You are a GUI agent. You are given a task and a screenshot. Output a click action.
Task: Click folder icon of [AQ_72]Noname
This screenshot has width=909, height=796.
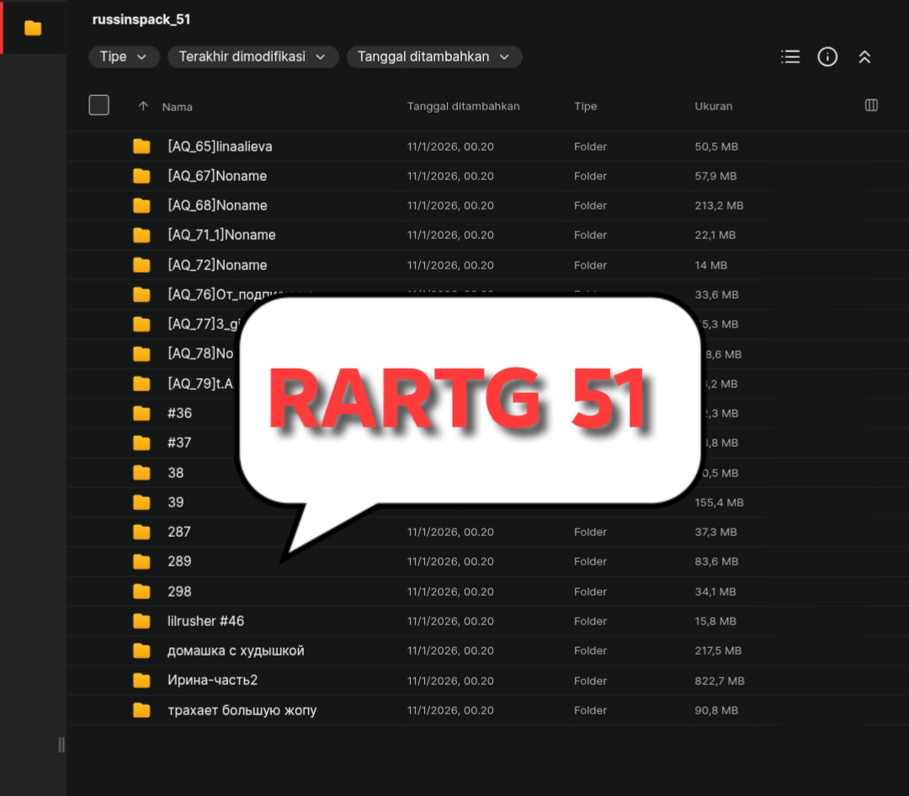[141, 265]
